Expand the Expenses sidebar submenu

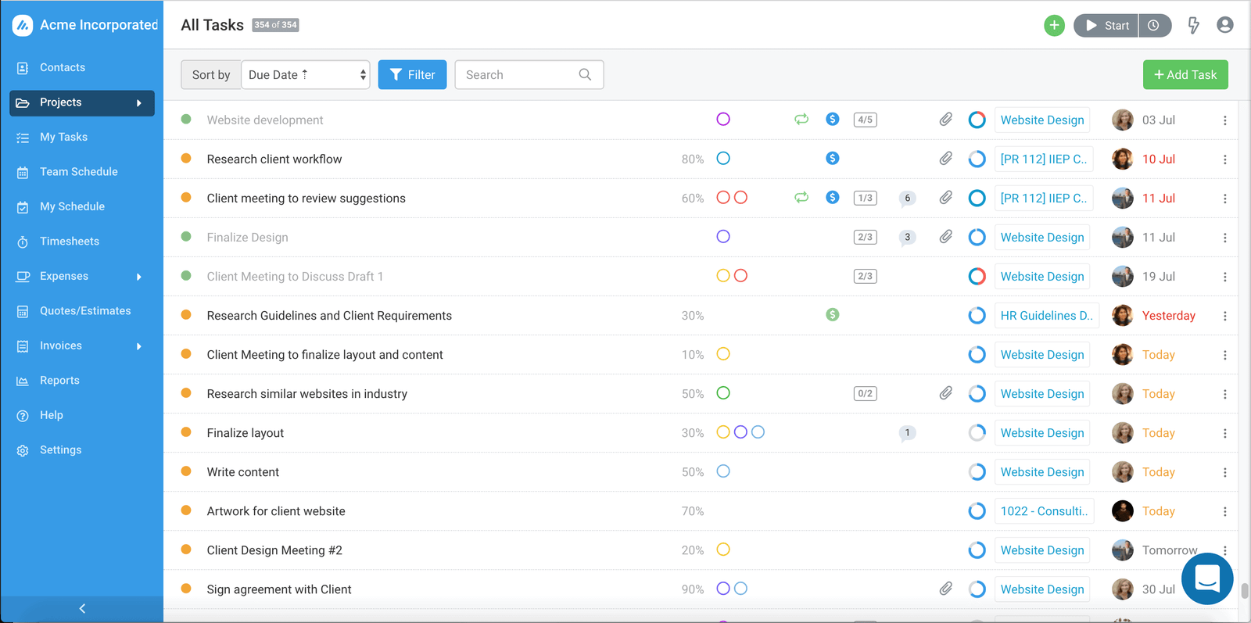coord(139,277)
